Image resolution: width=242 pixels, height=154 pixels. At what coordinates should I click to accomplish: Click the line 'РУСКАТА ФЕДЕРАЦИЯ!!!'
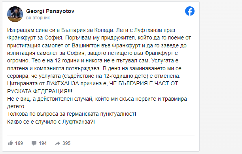40,91
